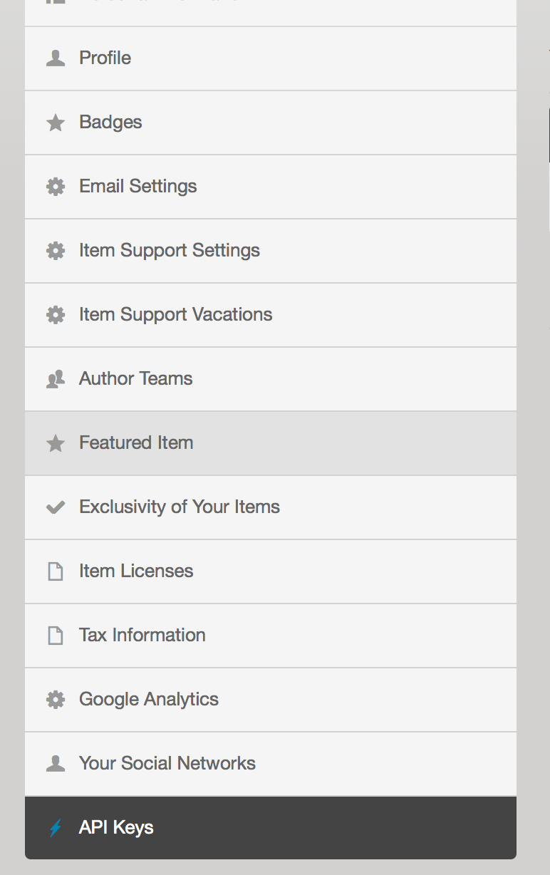Select Item Support Vacations menu entry
This screenshot has width=550, height=875.
click(x=175, y=315)
